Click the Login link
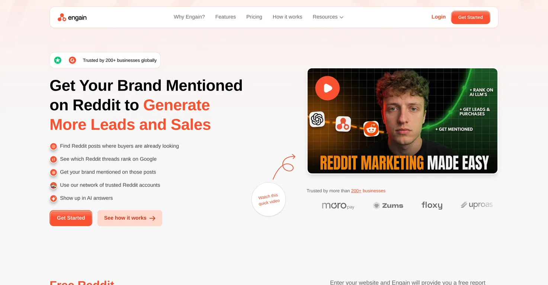Viewport: 548px width, 285px height. point(438,17)
